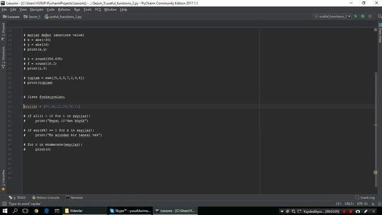Open the Terminal tool window

click(x=74, y=198)
